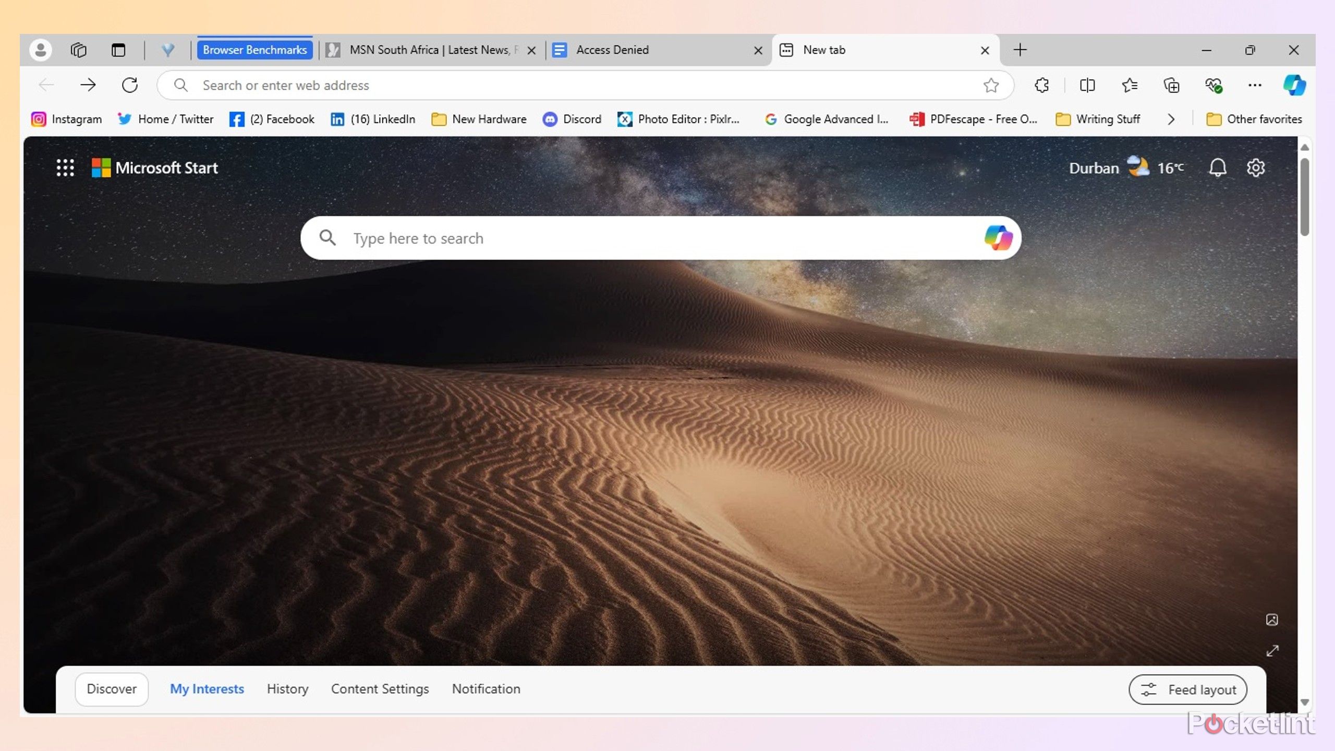Open the Microsoft Start logo link
The image size is (1335, 751).
pos(155,168)
